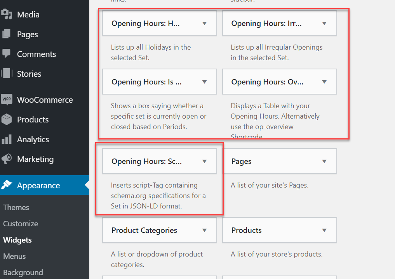Expand the Opening Hours Schema widget arrow
This screenshot has height=279, width=395.
[205, 161]
